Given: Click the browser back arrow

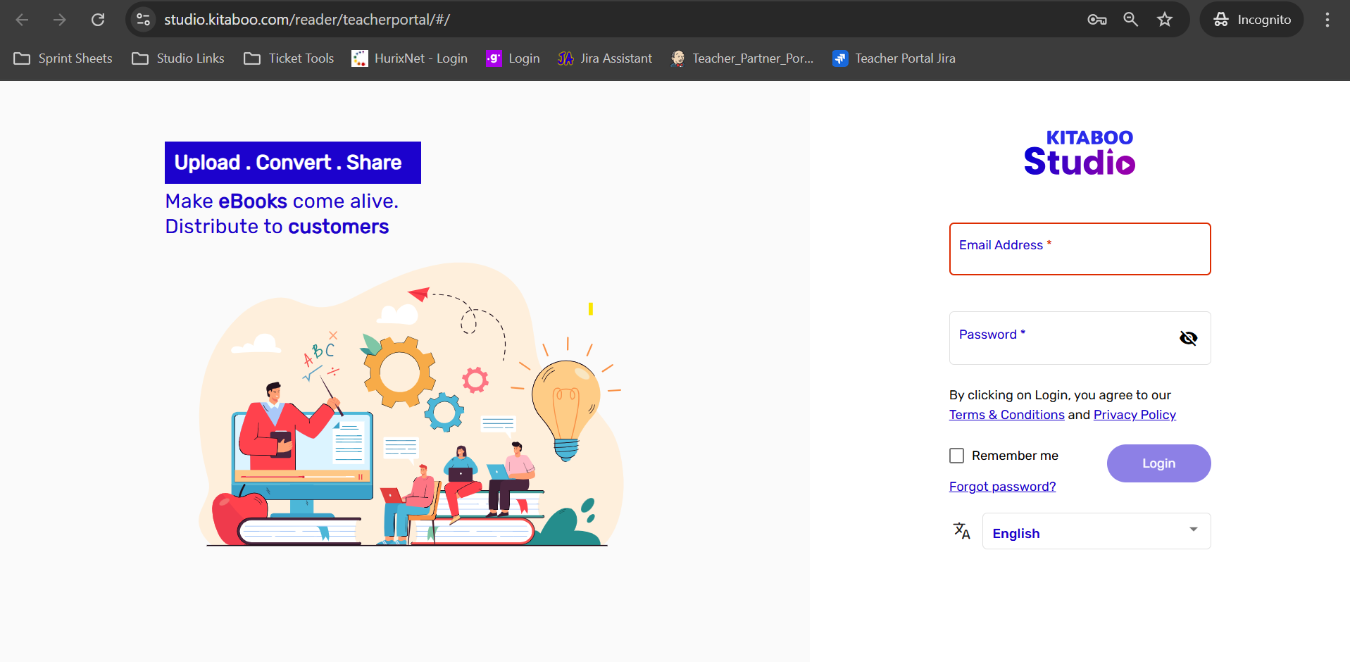Looking at the screenshot, I should coord(22,20).
